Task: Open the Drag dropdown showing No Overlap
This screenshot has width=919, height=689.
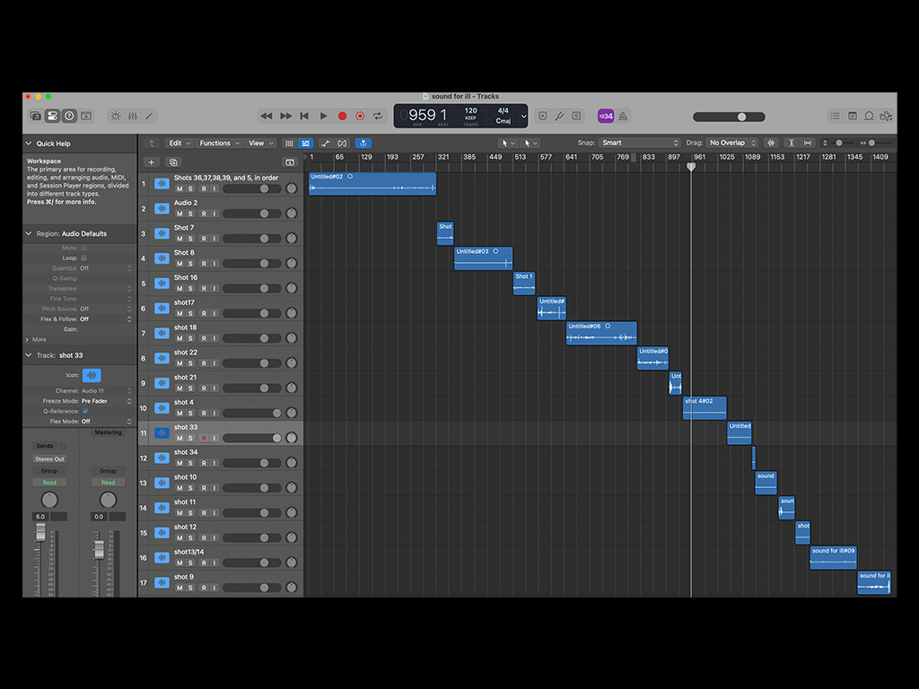Action: coord(732,143)
